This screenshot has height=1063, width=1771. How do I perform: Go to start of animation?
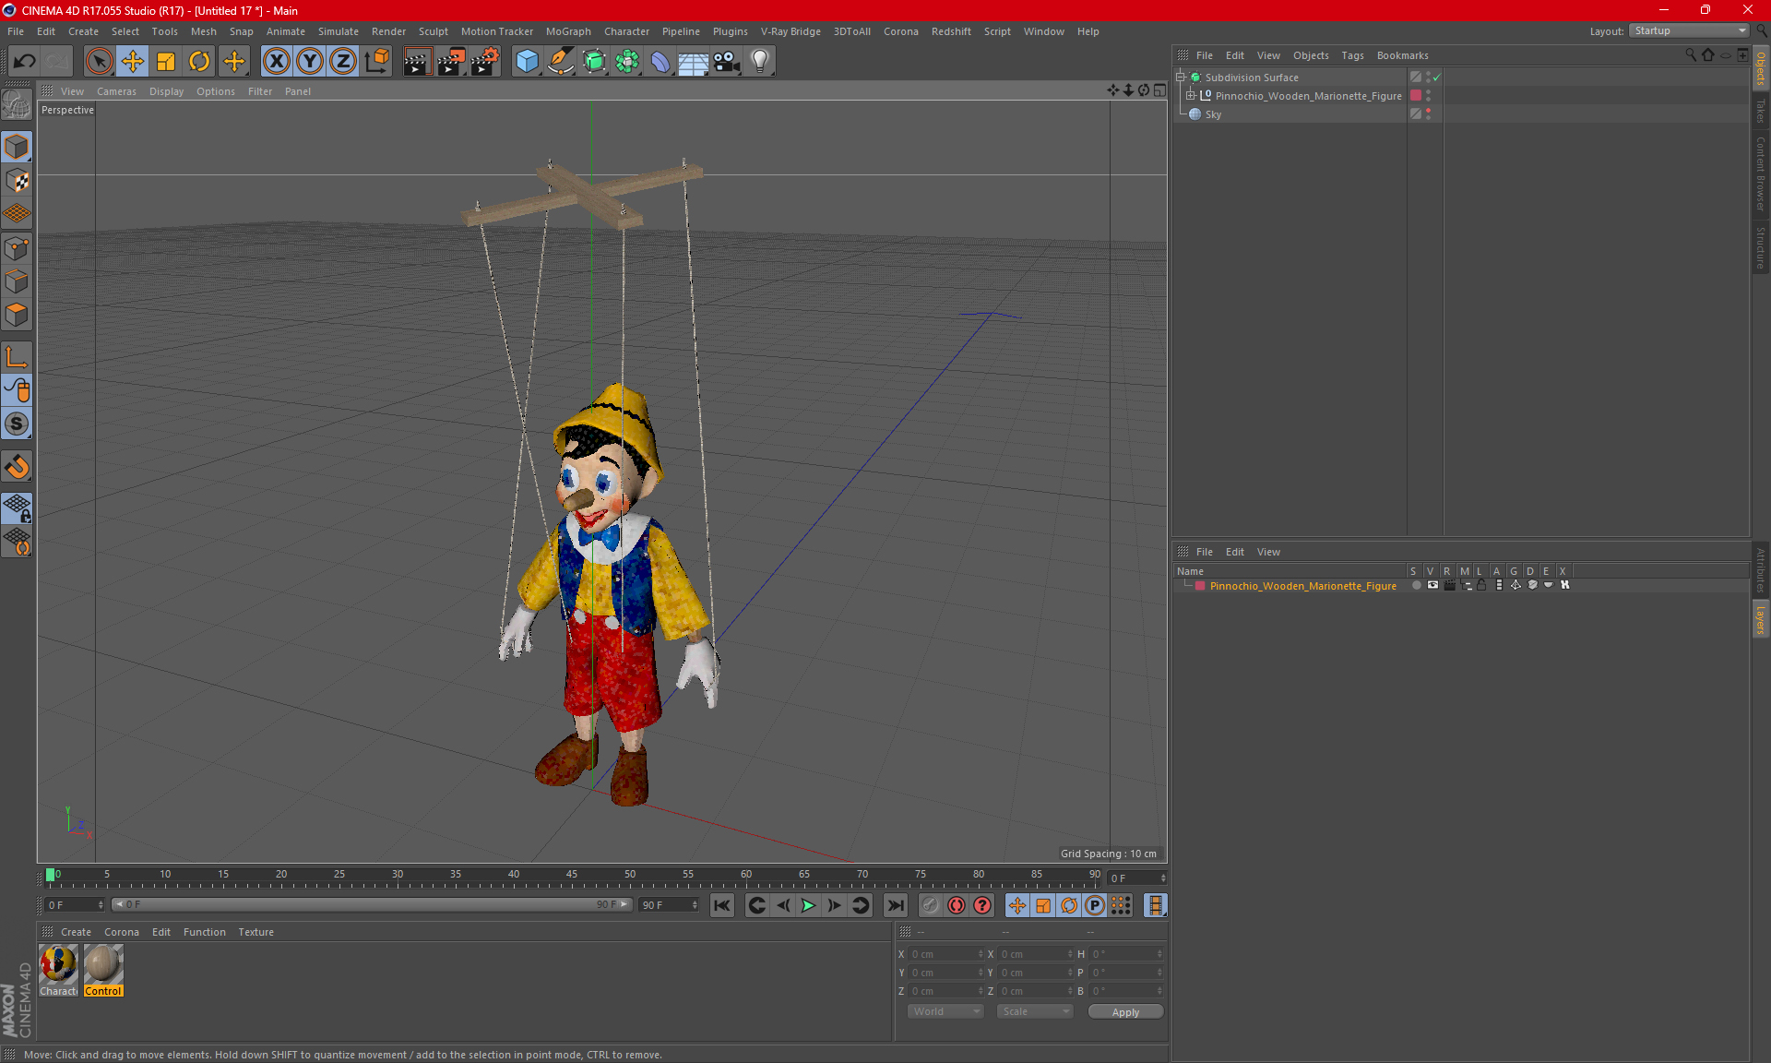point(722,905)
